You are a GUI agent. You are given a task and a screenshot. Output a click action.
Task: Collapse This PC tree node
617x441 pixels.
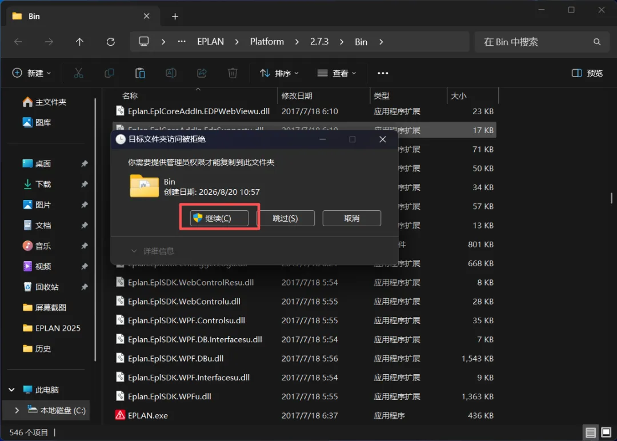[11, 390]
